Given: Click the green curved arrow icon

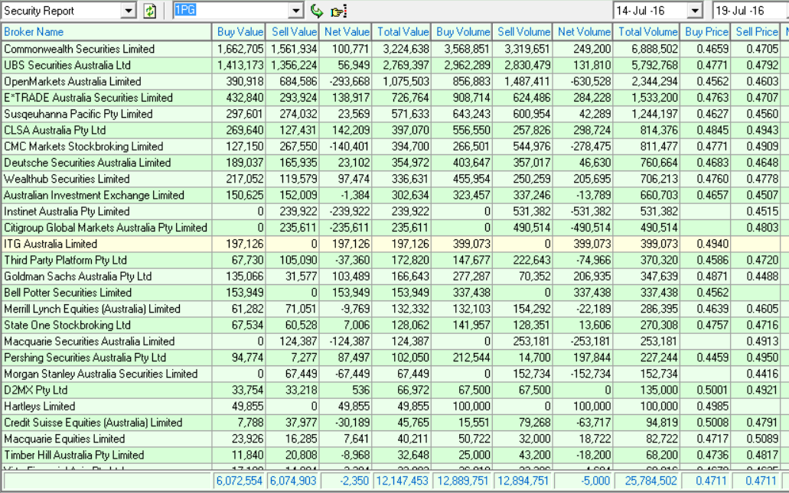Looking at the screenshot, I should 317,11.
